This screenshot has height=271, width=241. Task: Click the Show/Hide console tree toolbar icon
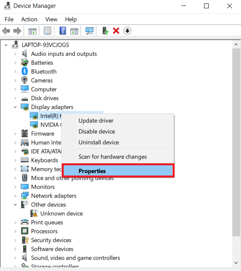32,31
